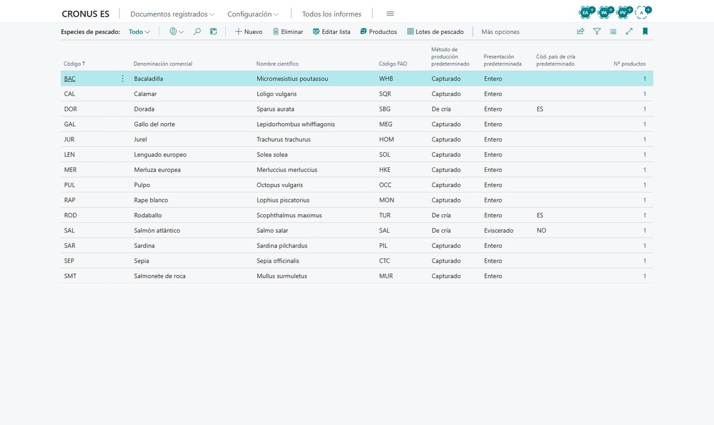Open the hamburger navigation menu icon
The height and width of the screenshot is (425, 714).
point(390,14)
